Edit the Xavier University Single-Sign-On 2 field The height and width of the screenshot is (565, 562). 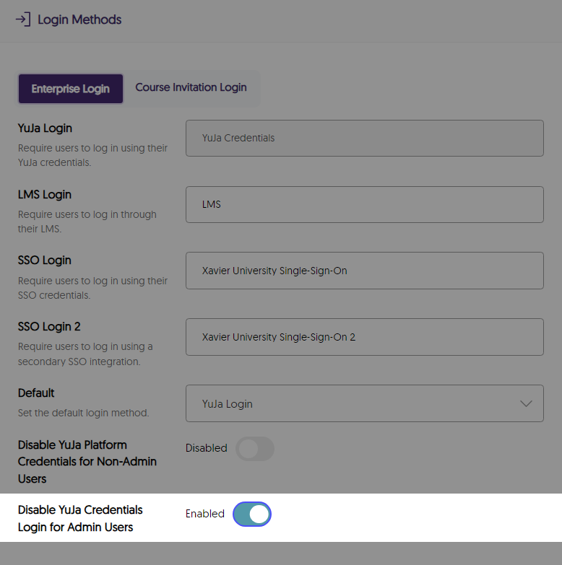tap(365, 337)
